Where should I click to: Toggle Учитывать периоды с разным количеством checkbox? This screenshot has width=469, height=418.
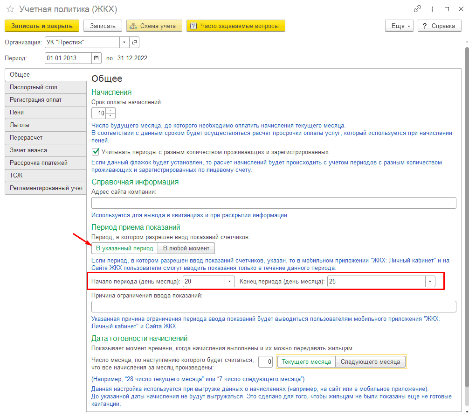tap(96, 152)
